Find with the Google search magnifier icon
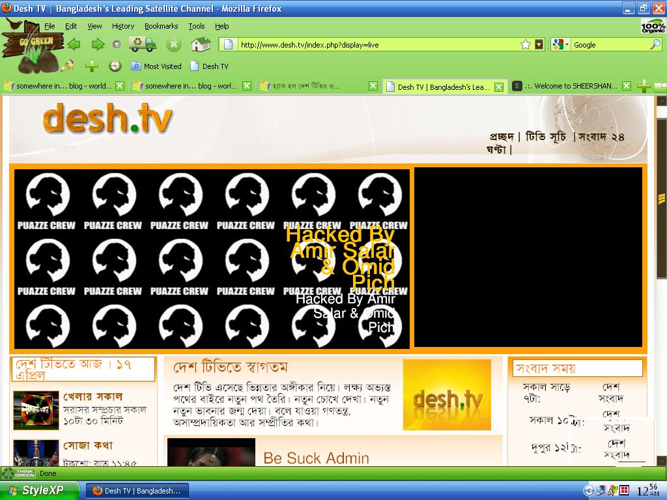Viewport: 667px width, 500px height. [655, 44]
